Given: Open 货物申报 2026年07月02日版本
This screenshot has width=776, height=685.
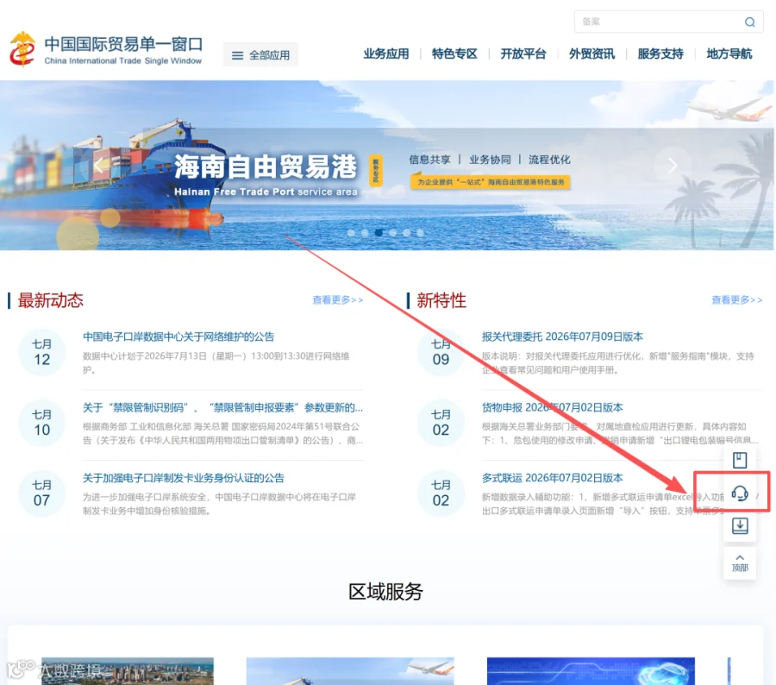Looking at the screenshot, I should [x=553, y=407].
